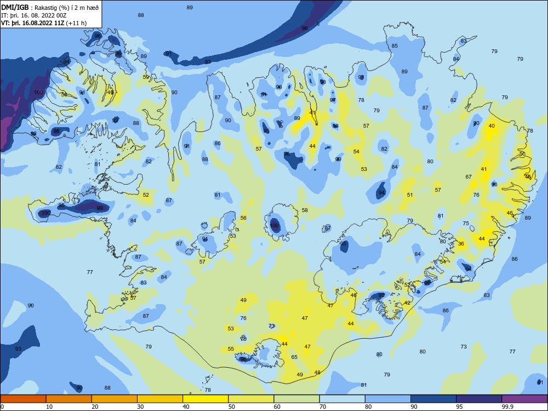Click the humidity value '42' on the map
548x411 pixels.
click(x=407, y=302)
